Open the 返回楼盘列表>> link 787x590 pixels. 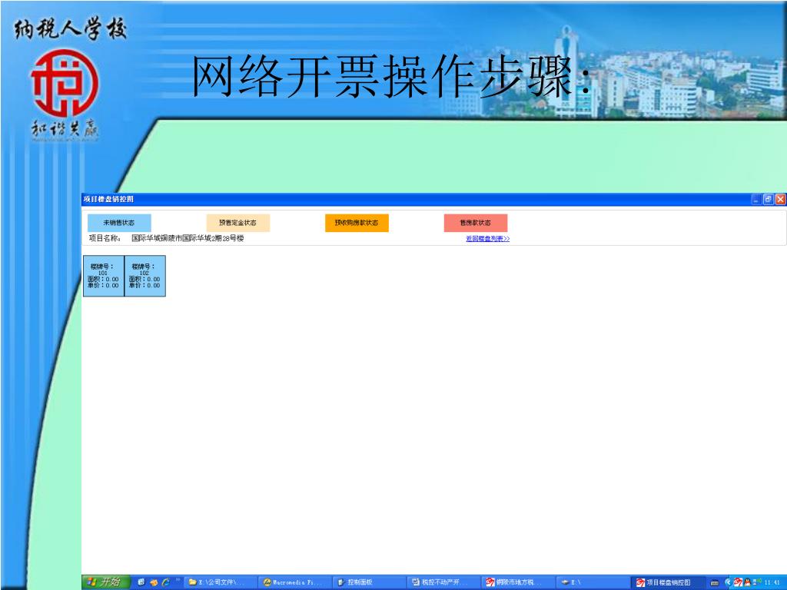487,239
